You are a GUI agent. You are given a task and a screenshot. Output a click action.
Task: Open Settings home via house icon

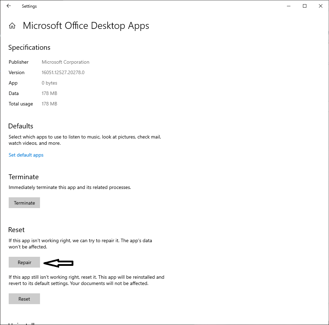coord(12,26)
